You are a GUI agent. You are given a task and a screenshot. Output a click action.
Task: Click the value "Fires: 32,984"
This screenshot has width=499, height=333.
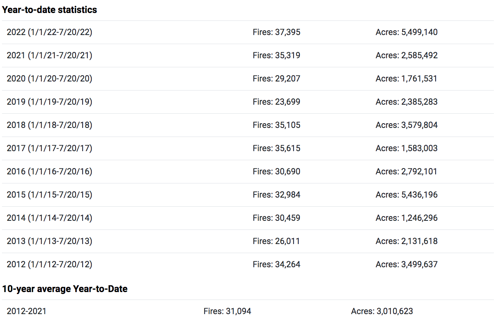(x=276, y=195)
